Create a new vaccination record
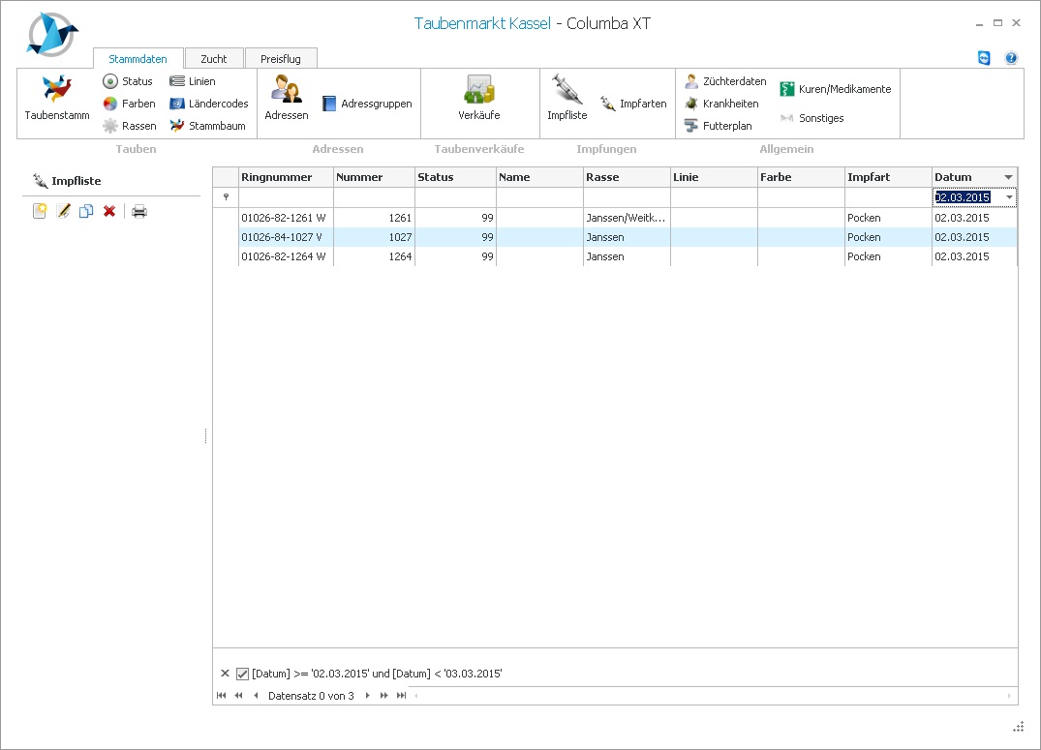Image resolution: width=1041 pixels, height=750 pixels. pos(40,211)
